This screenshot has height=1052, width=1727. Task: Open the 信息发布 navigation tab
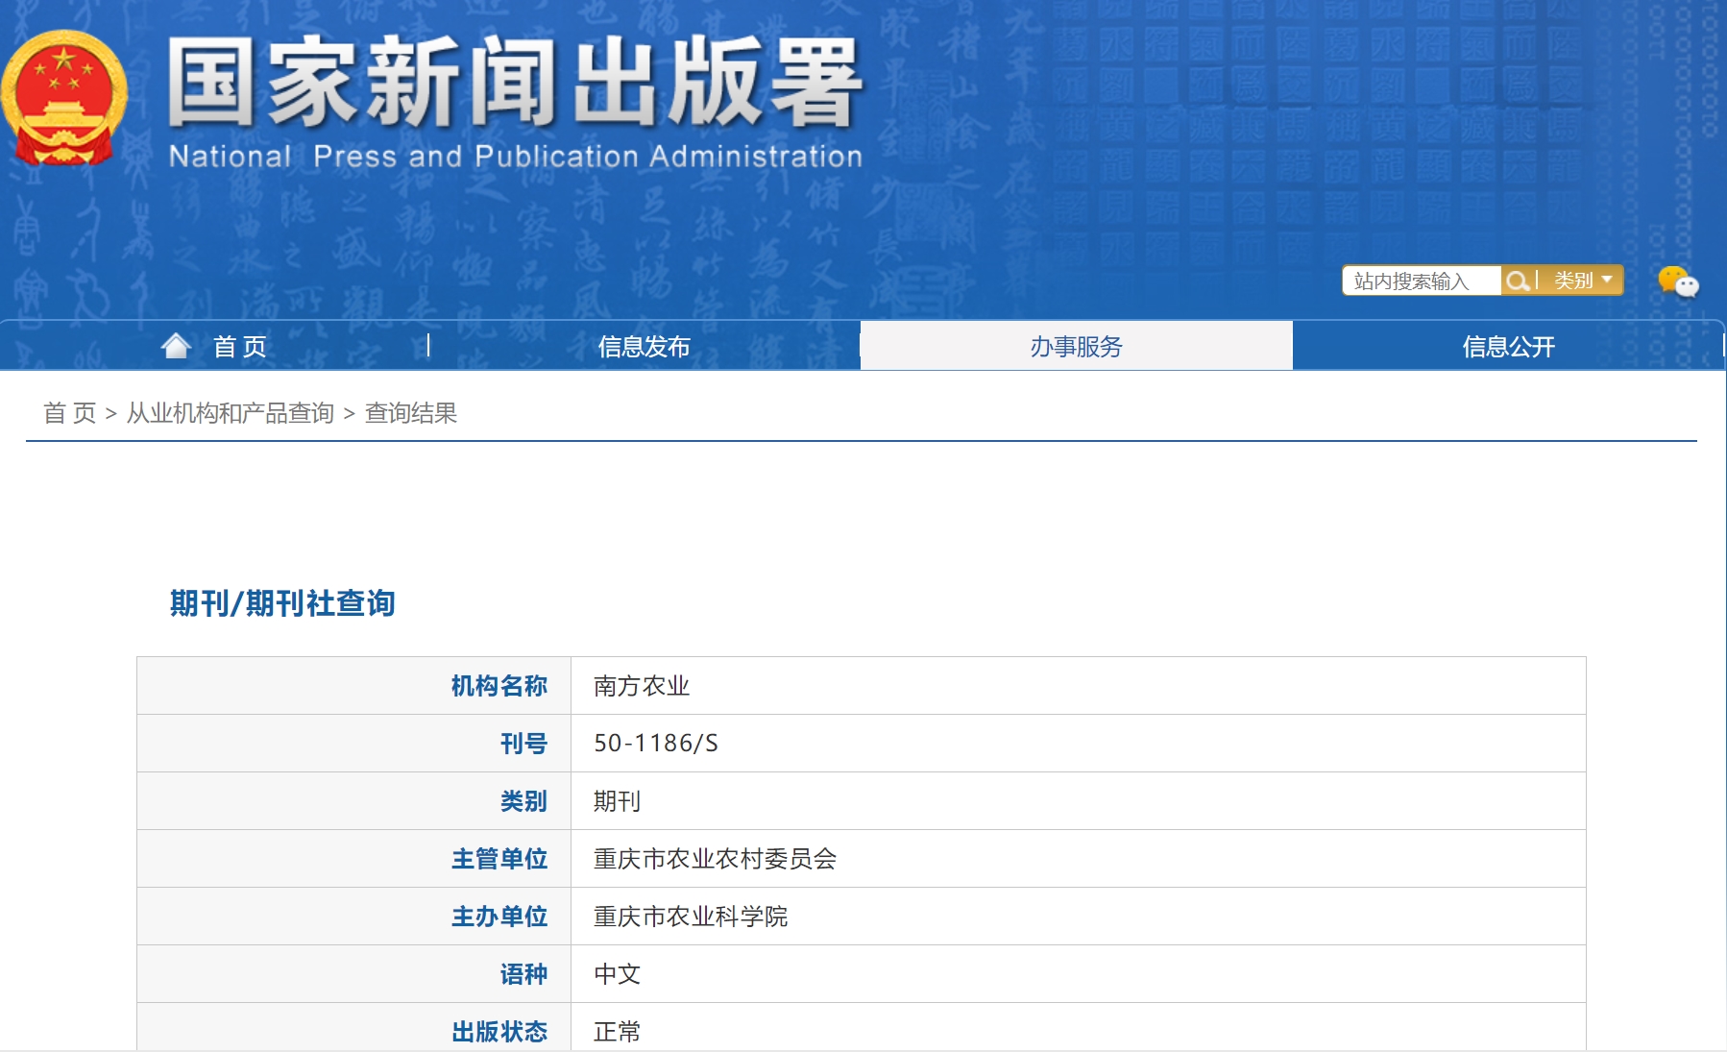pos(644,346)
